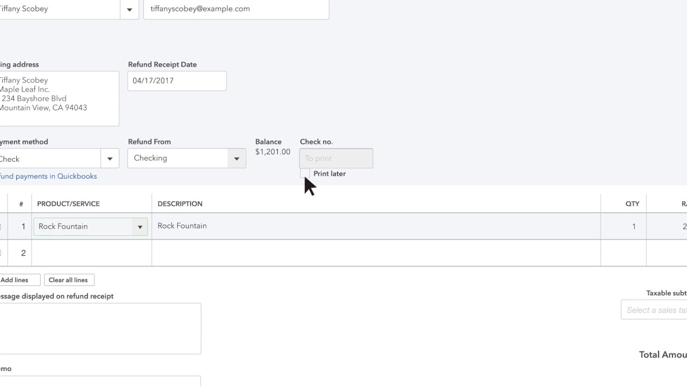Open the Rock Fountain product dropdown
Image resolution: width=687 pixels, height=386 pixels.
tap(140, 226)
